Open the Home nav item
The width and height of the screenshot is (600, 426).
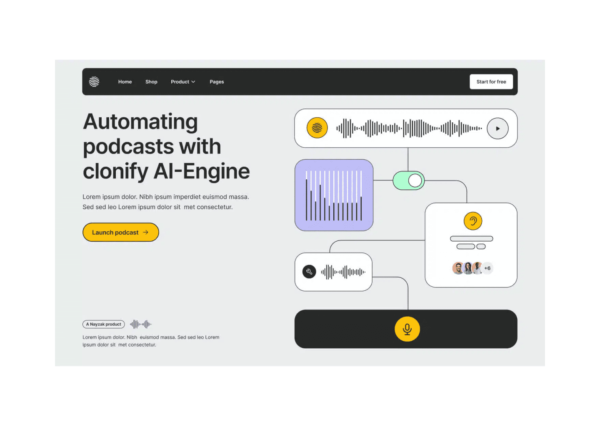coord(125,82)
